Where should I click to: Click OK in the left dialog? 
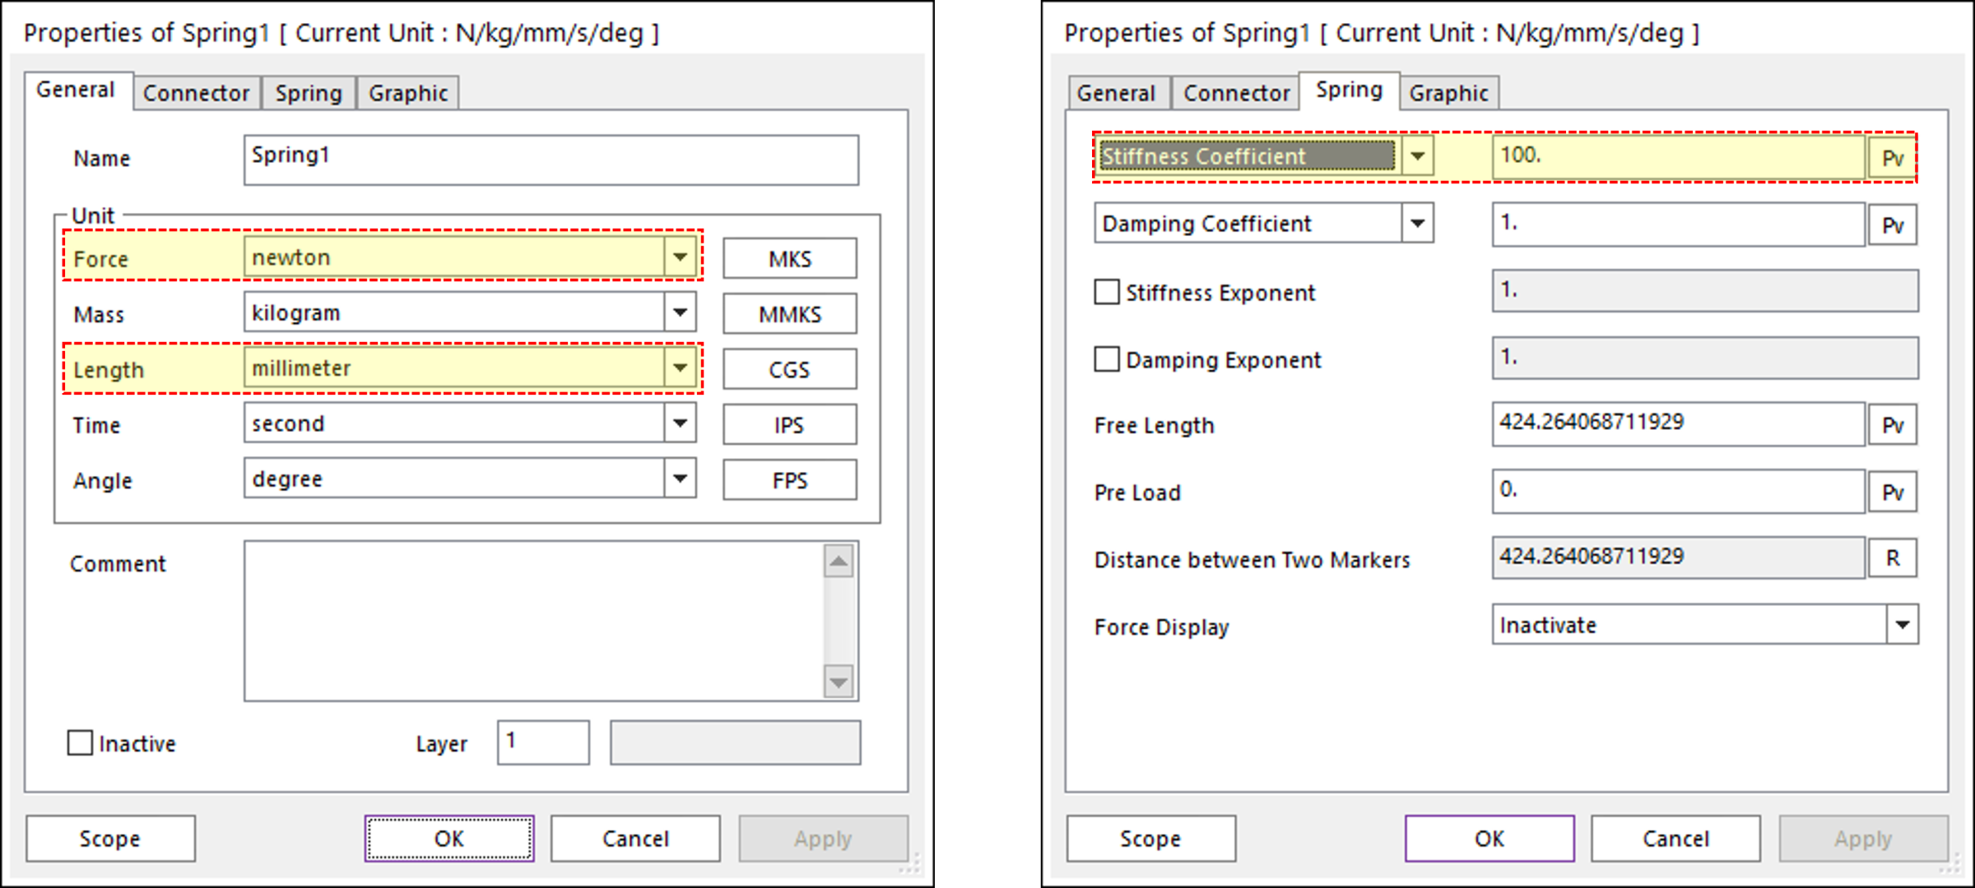(x=449, y=839)
